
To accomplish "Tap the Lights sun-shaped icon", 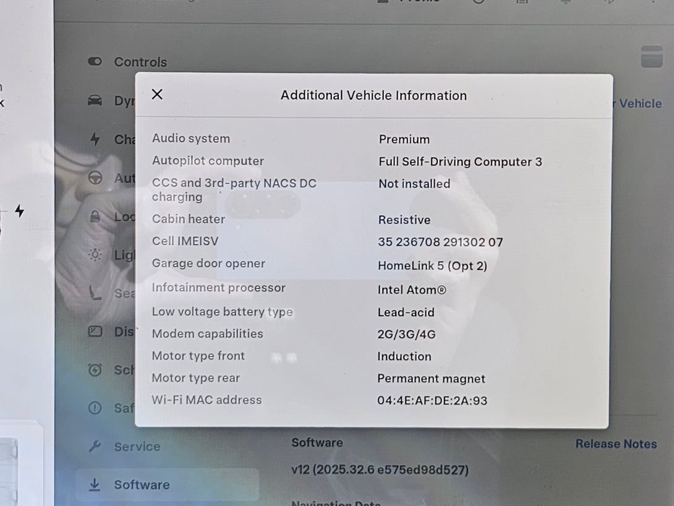I will [95, 255].
